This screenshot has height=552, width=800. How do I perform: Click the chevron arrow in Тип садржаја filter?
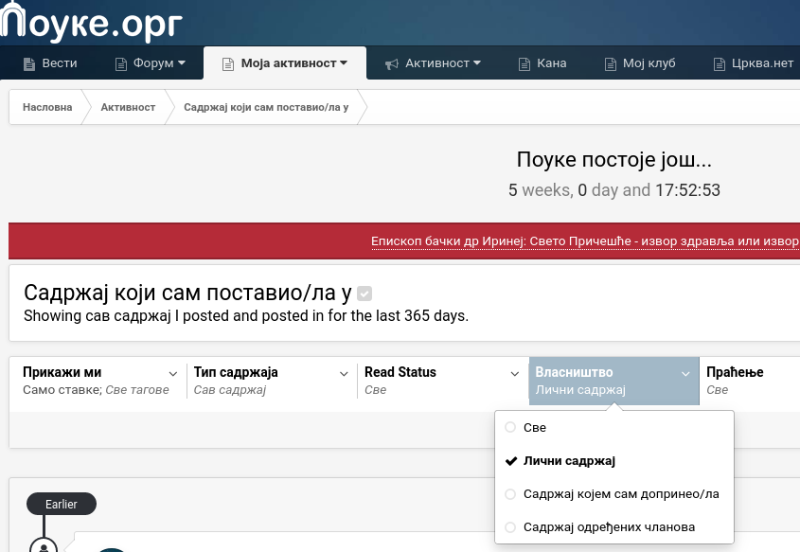pyautogui.click(x=344, y=374)
